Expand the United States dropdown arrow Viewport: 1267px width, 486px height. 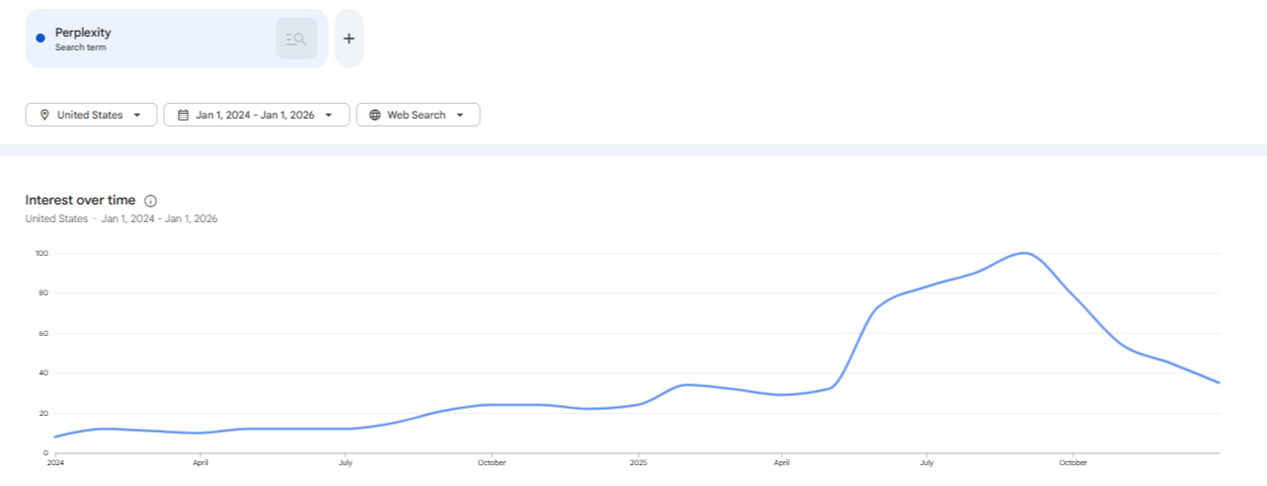pos(137,115)
